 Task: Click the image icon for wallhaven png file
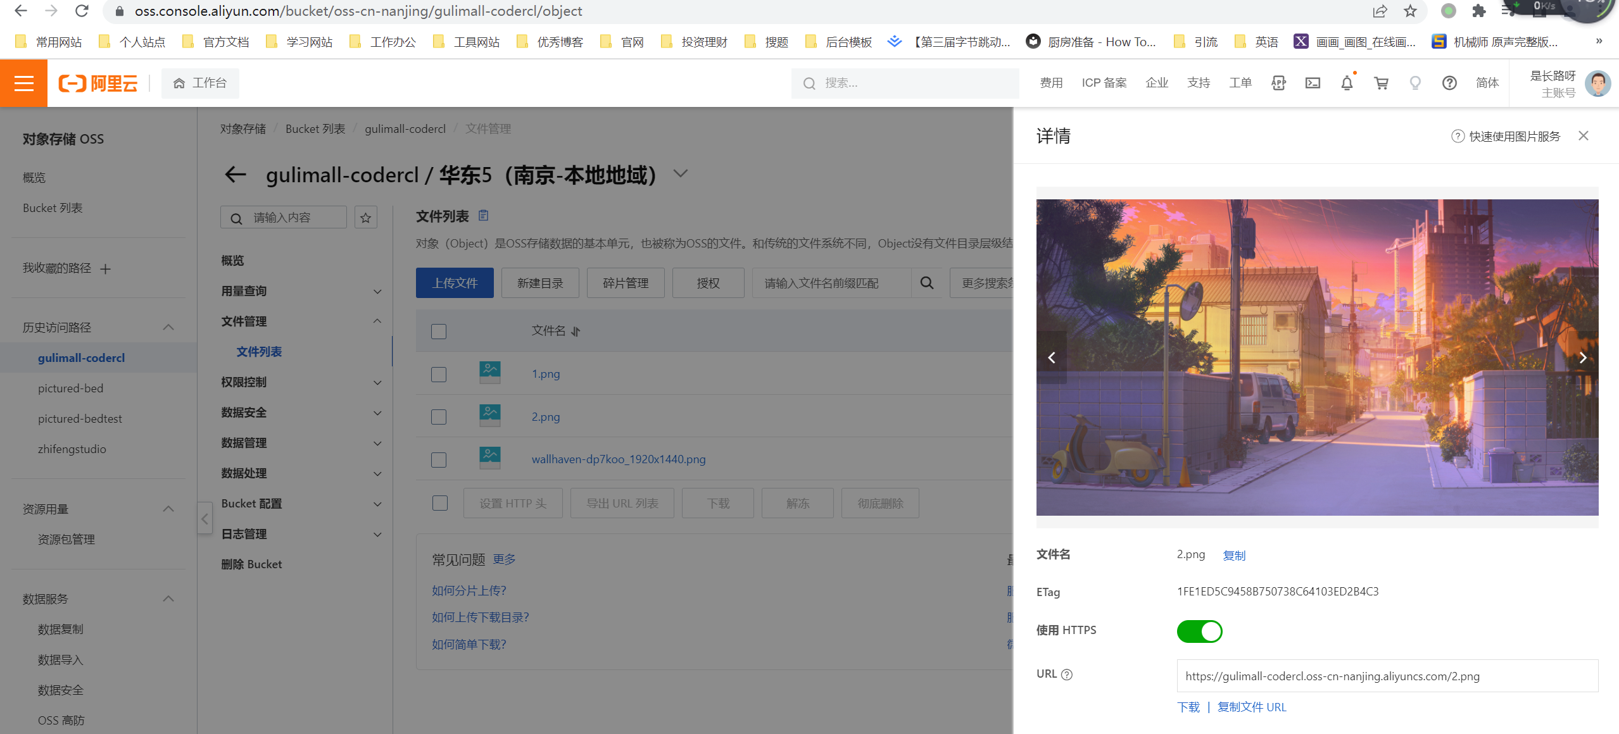pyautogui.click(x=489, y=458)
